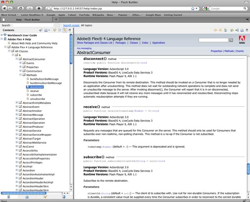
Task: Go back in help content pane
Action: (x=215, y=30)
